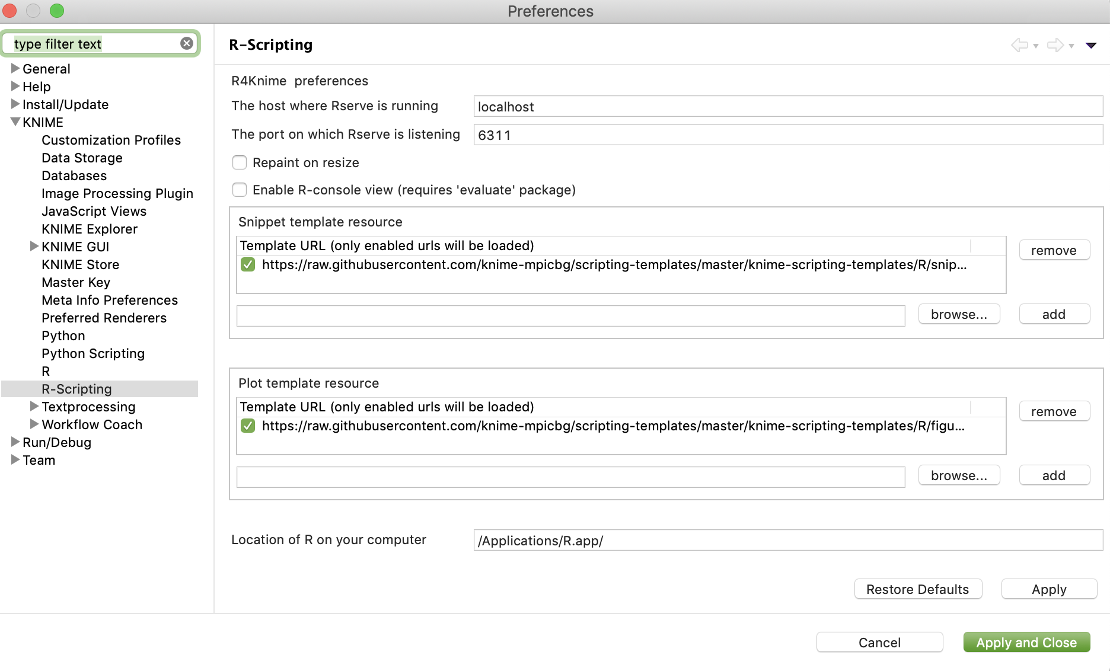Expand the Team tree node
The width and height of the screenshot is (1110, 671).
(x=15, y=459)
